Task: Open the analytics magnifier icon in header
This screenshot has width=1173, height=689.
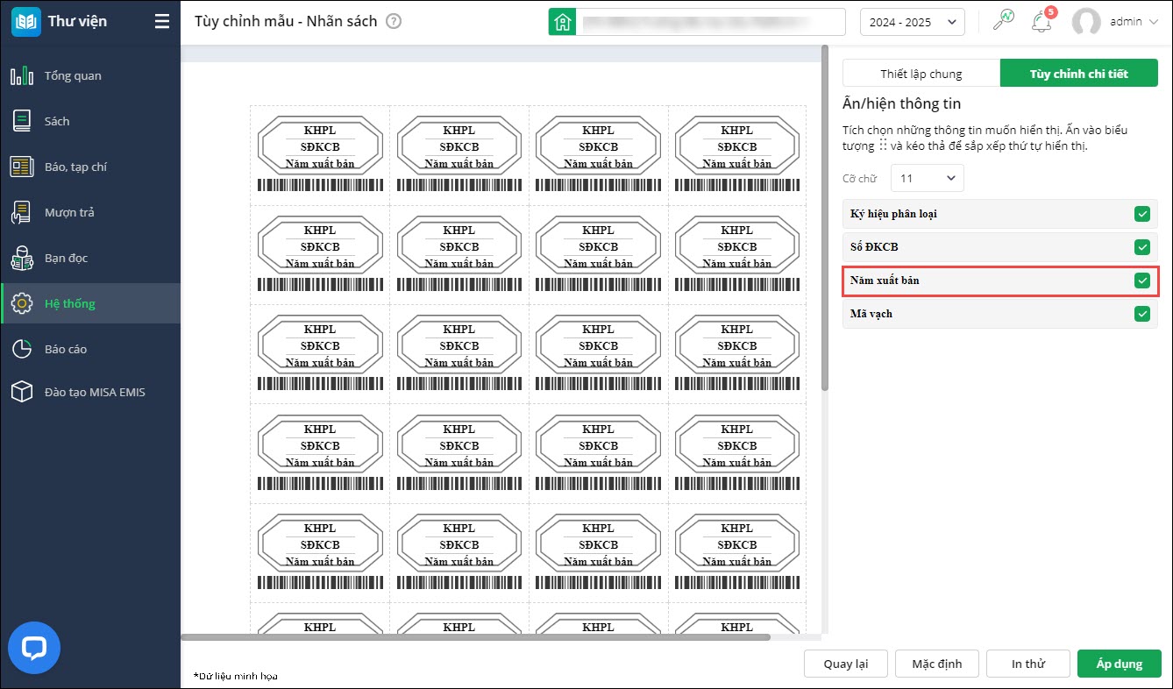Action: point(1003,20)
